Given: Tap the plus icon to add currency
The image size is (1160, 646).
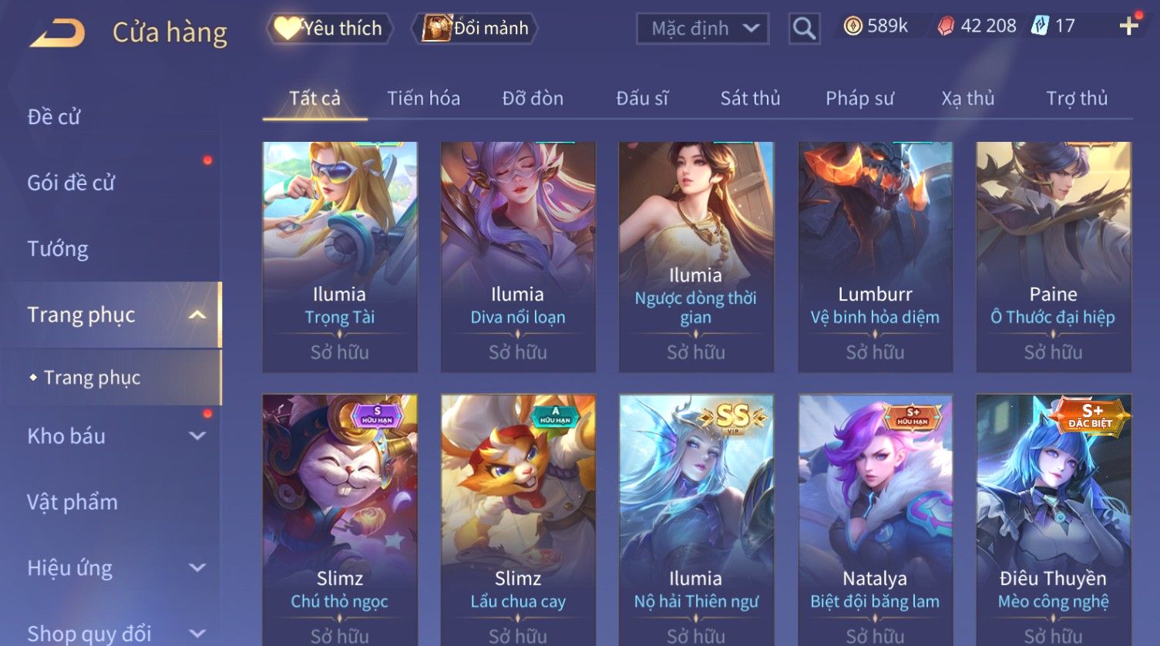Looking at the screenshot, I should pos(1128,26).
